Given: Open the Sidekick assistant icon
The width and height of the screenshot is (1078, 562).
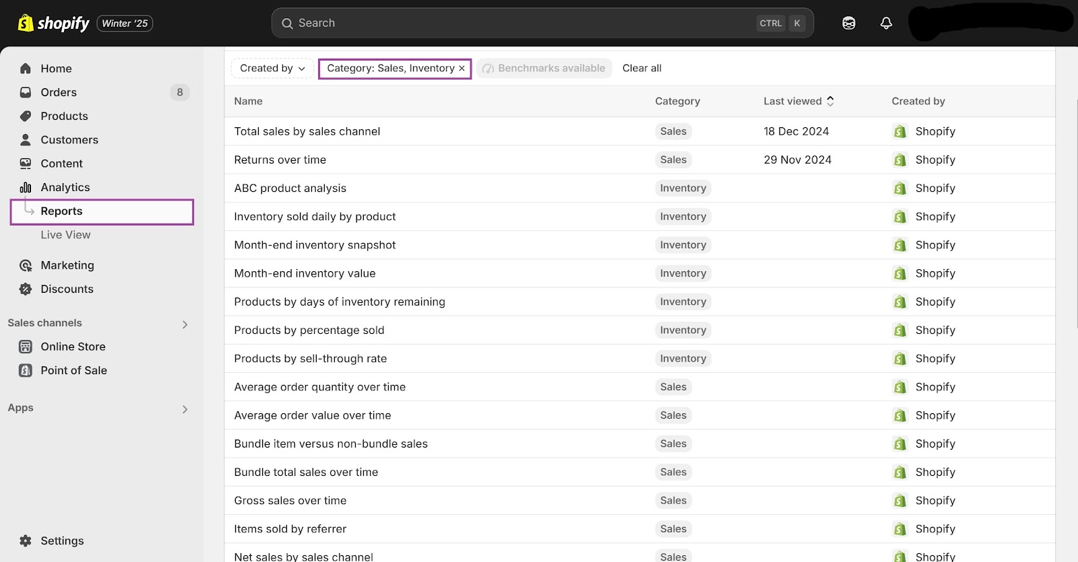Looking at the screenshot, I should point(849,23).
